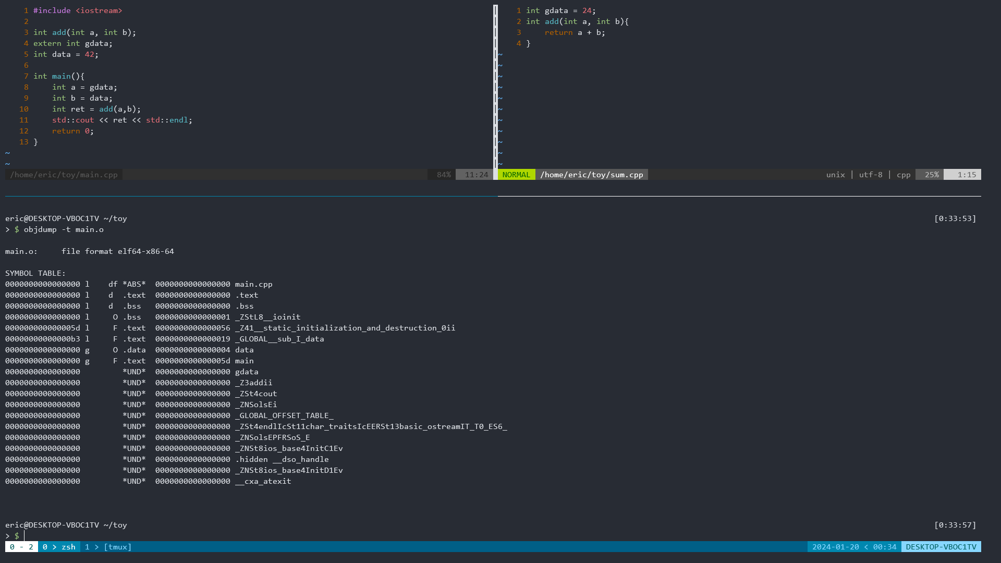Click the tmux session indicator 0 - 2
This screenshot has width=1001, height=563.
pos(21,547)
